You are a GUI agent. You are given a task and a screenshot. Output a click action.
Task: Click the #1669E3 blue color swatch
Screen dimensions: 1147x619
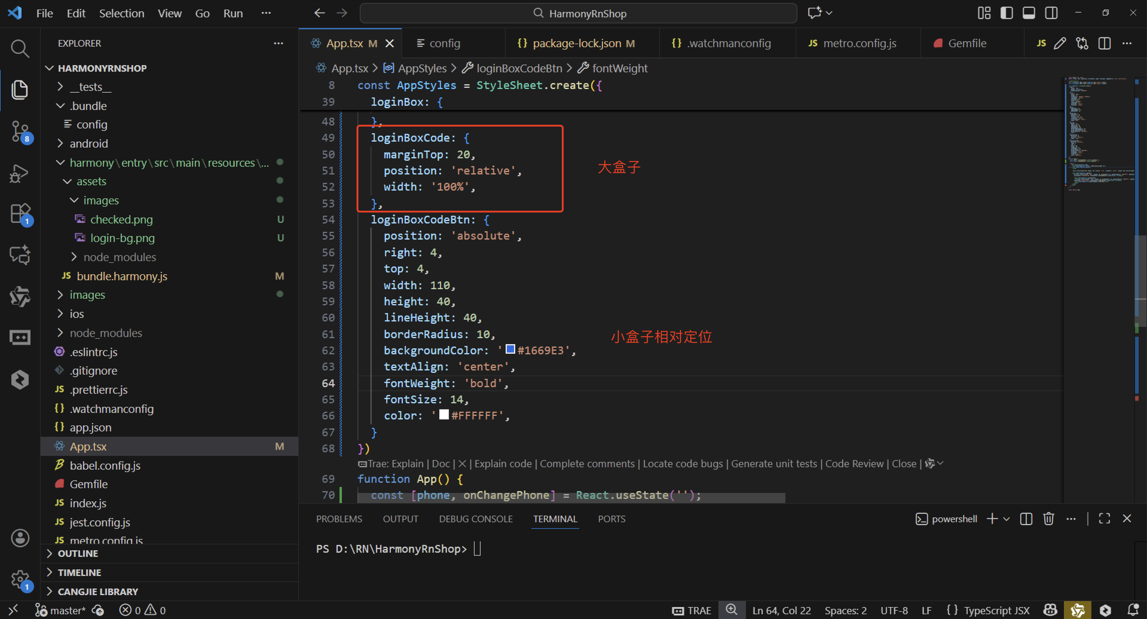click(x=510, y=349)
